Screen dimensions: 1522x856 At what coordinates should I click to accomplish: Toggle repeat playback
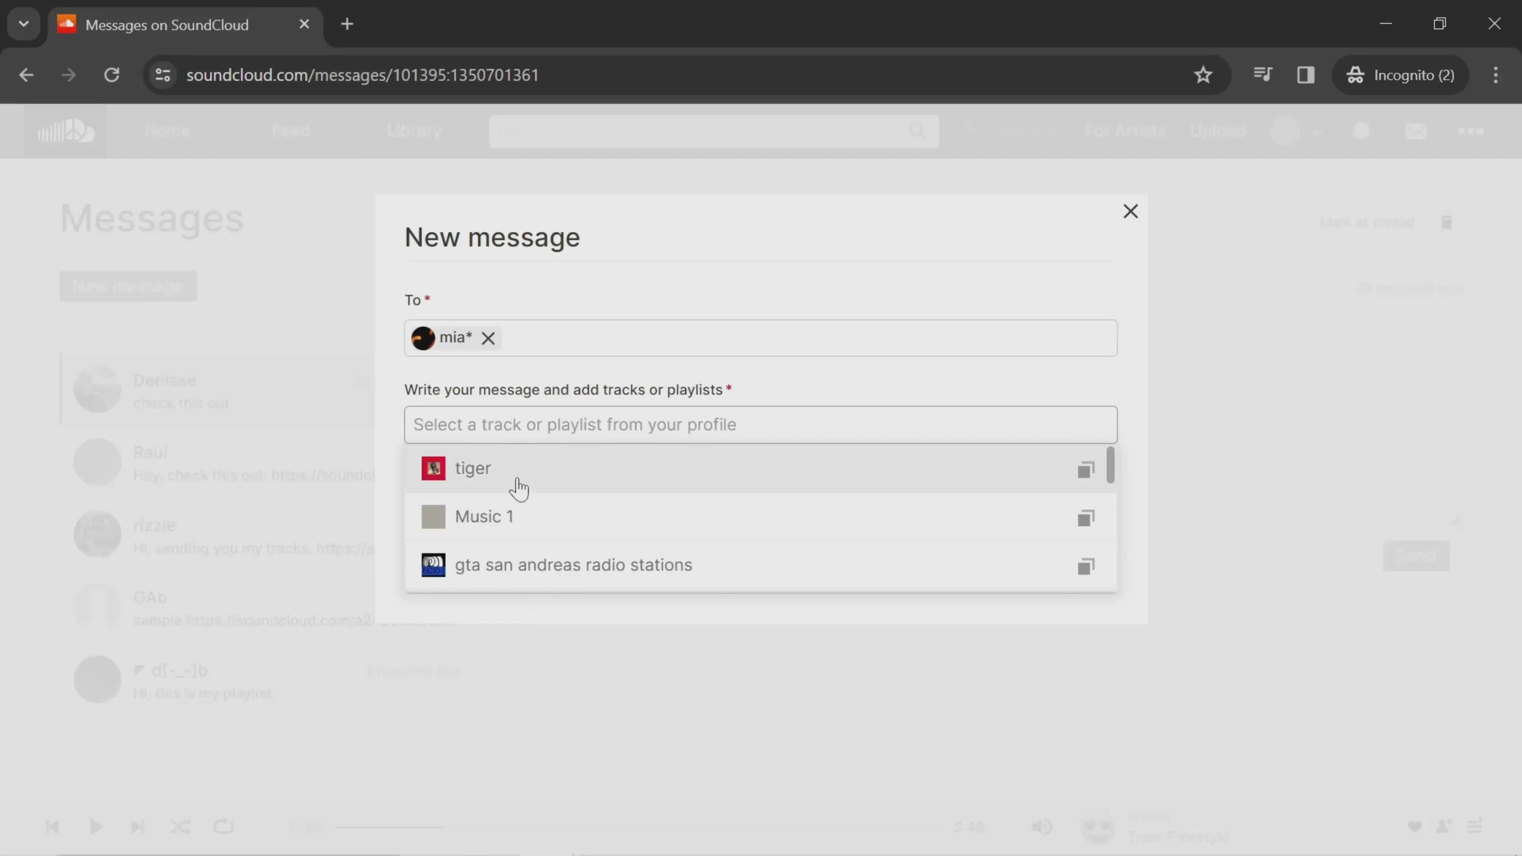click(x=223, y=827)
